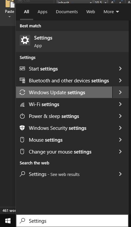Click the Windows Start button
The width and height of the screenshot is (131, 227).
click(8, 221)
